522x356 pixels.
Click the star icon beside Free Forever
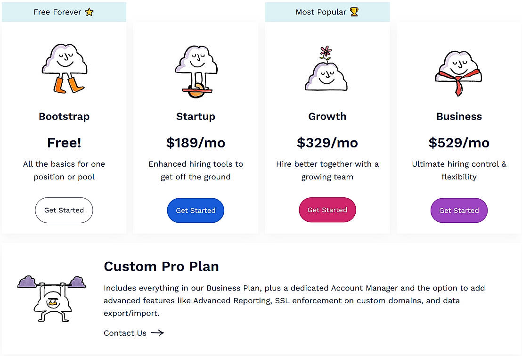tap(90, 12)
